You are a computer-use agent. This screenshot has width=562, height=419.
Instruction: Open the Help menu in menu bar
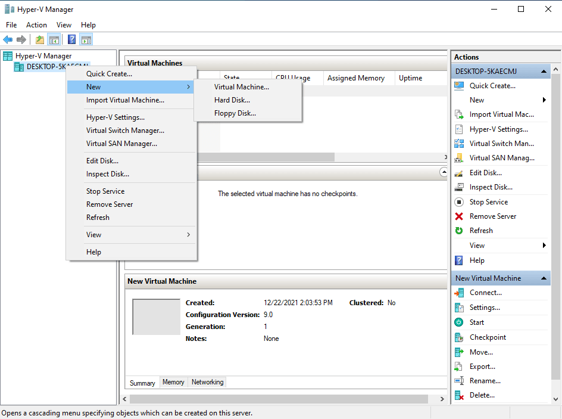88,25
